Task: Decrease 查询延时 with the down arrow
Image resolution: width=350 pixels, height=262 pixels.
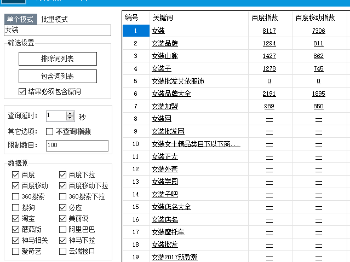Action: click(70, 119)
